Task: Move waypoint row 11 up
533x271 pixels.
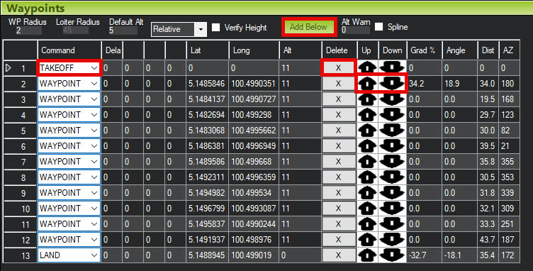Action: coord(367,223)
